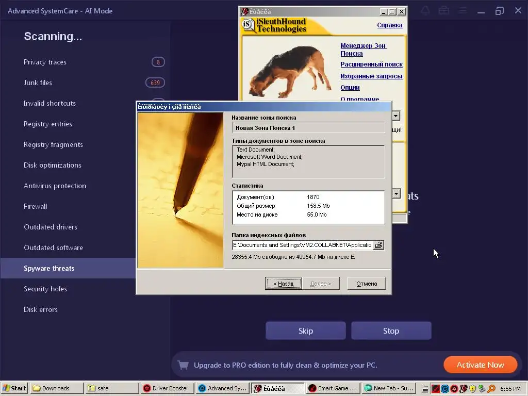Click the dog image in iSleuthHound window
The image size is (528, 396).
(290, 71)
